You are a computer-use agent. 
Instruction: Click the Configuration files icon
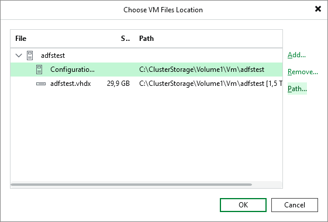[x=39, y=70]
